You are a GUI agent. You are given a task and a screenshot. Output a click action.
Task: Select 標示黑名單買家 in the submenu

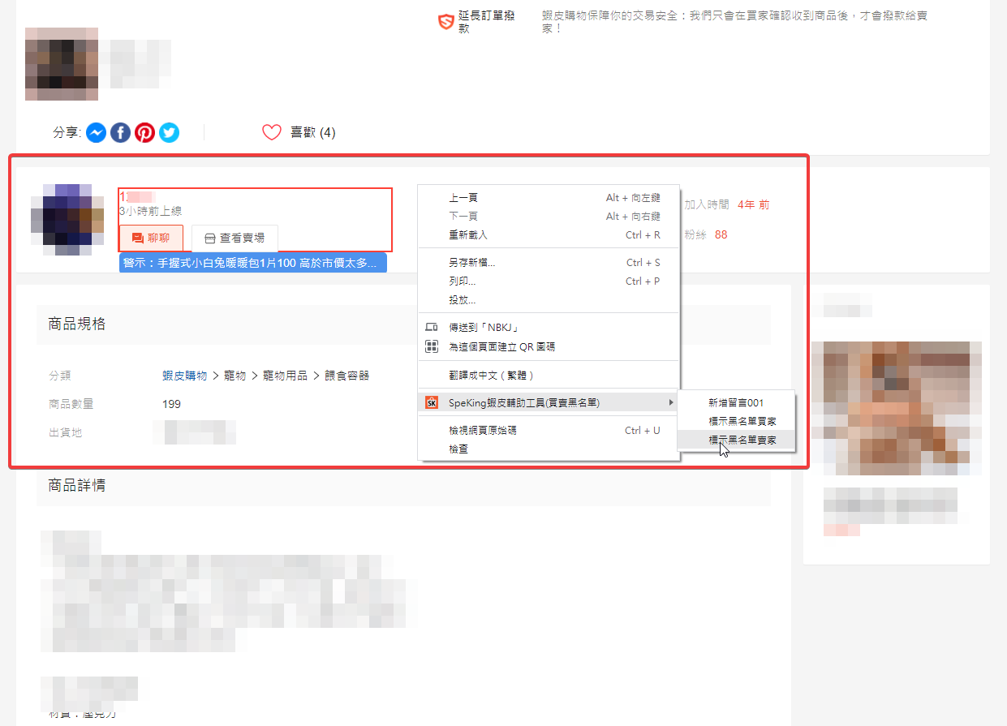coord(742,421)
